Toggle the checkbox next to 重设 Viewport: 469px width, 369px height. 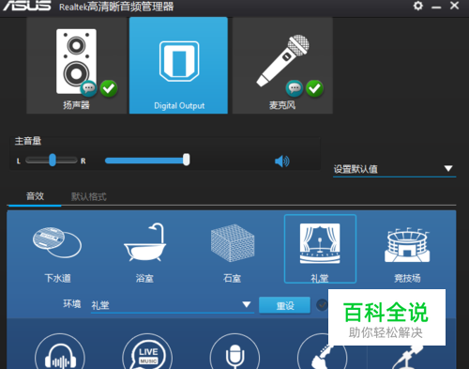click(322, 305)
